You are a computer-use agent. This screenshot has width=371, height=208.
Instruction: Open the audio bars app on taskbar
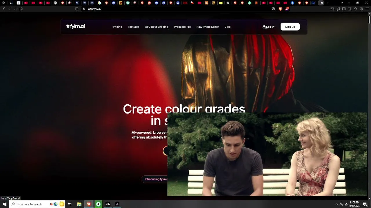click(108, 204)
